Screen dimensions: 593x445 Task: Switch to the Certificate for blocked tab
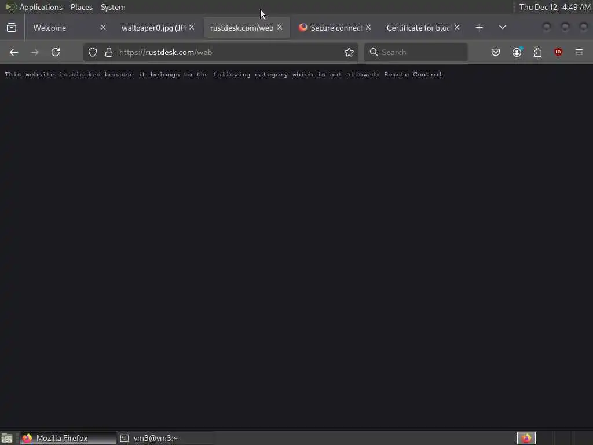pyautogui.click(x=423, y=28)
